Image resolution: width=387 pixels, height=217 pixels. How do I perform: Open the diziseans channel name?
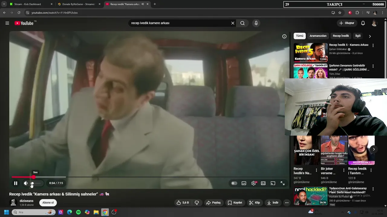(x=27, y=201)
